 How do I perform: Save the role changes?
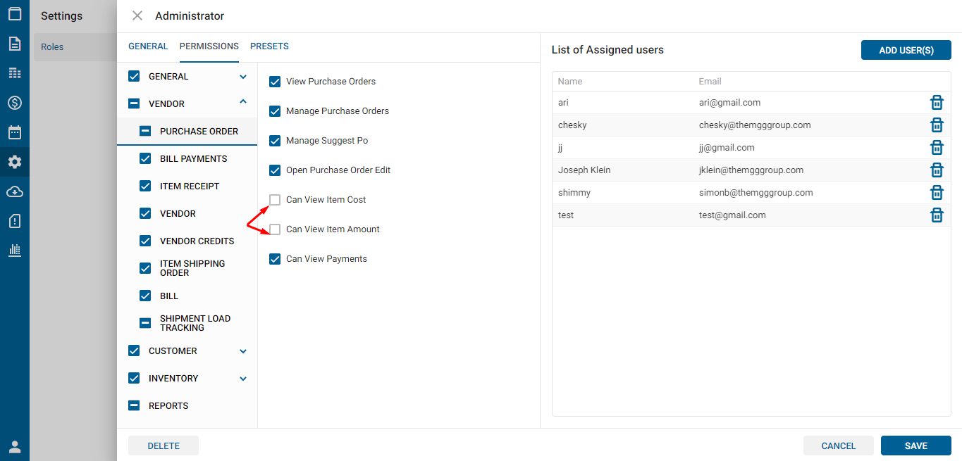click(915, 446)
